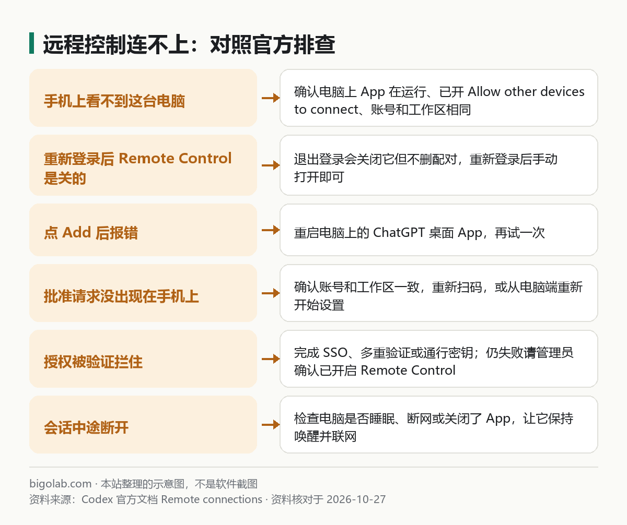Select the '会话中途断开' problem card

point(143,424)
